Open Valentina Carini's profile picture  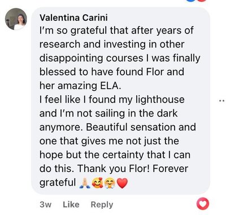[x=16, y=19]
